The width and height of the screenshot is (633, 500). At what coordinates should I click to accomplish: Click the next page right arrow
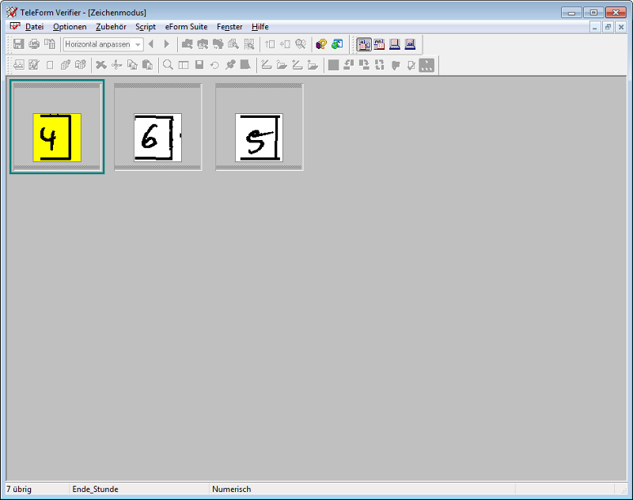click(x=166, y=44)
